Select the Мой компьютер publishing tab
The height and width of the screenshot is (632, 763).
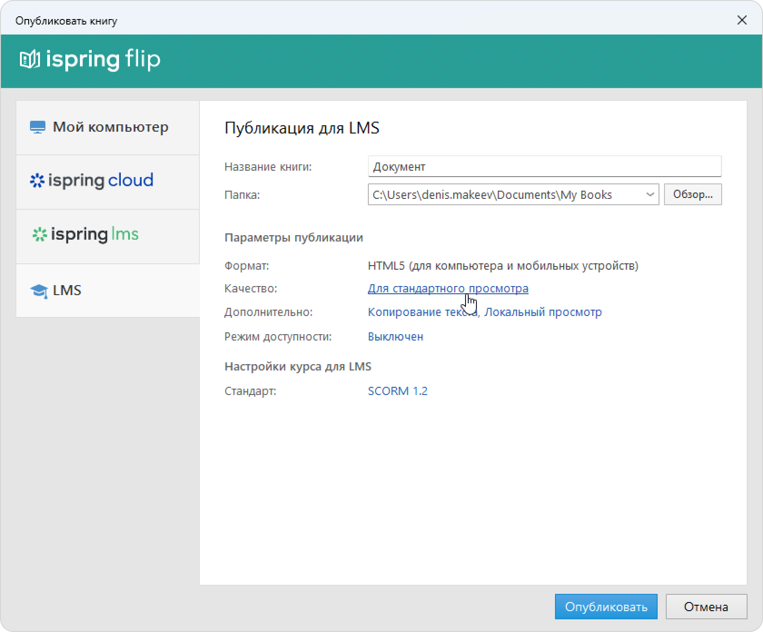pyautogui.click(x=108, y=128)
